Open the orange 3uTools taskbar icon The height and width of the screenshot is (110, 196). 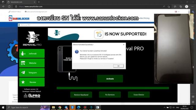click(x=72, y=107)
